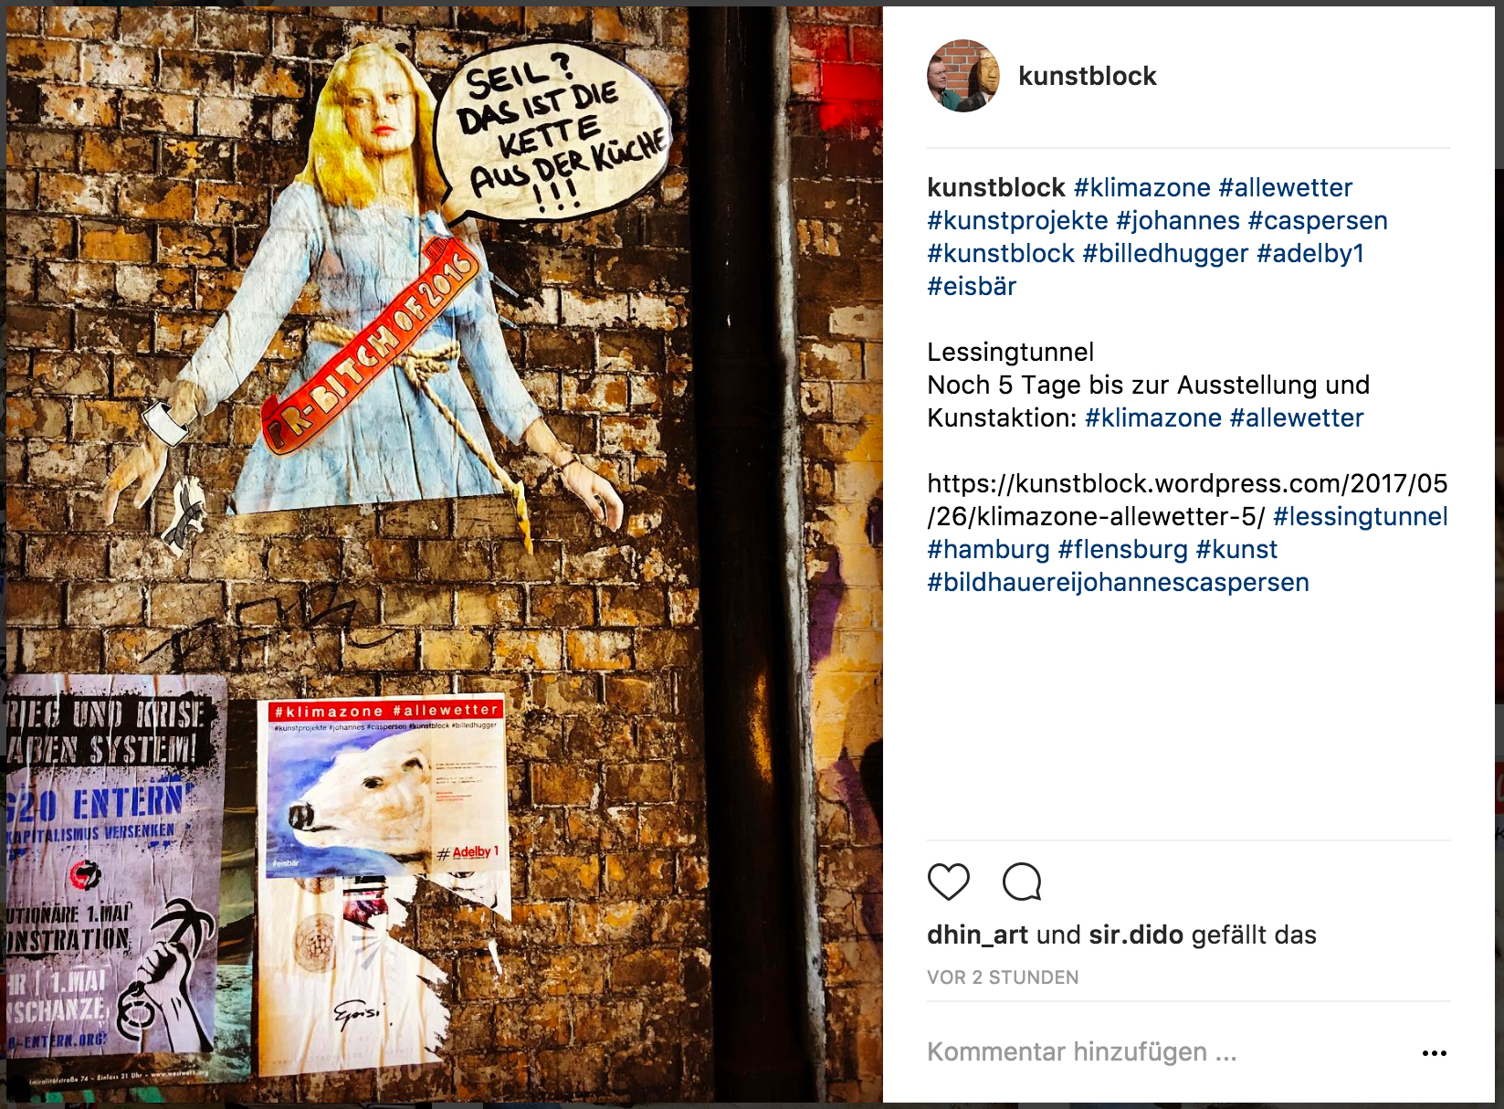The width and height of the screenshot is (1504, 1109).
Task: Open the #adelby1 hashtag
Action: (1310, 253)
